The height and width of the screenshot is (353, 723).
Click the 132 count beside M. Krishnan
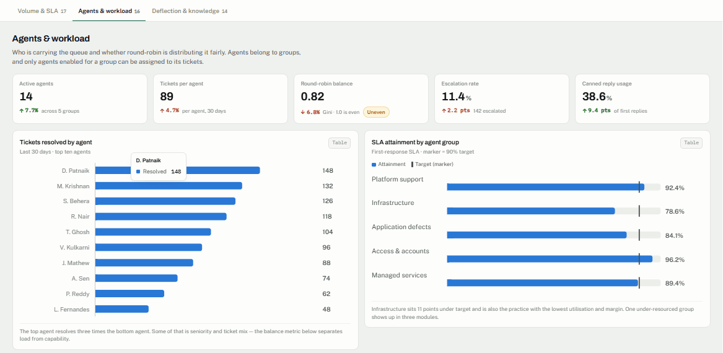pyautogui.click(x=328, y=186)
